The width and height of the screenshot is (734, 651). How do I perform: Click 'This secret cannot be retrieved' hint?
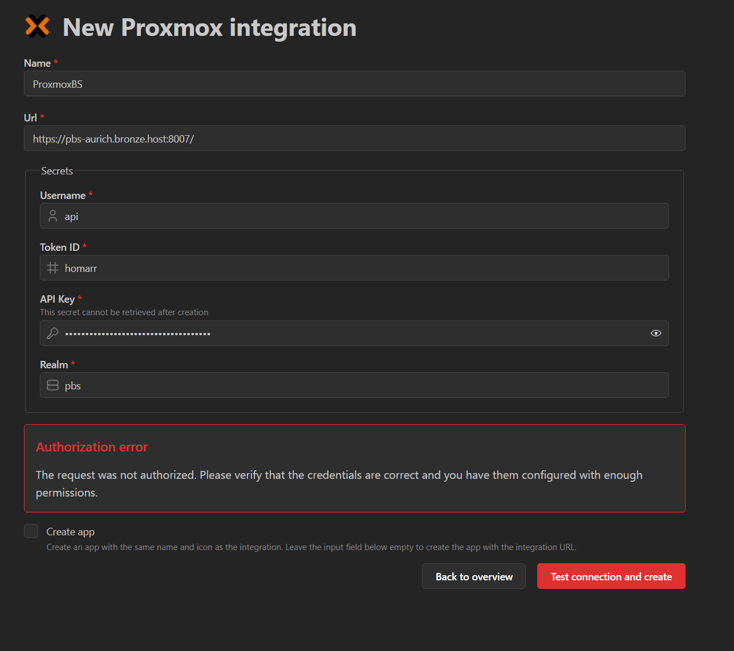point(124,312)
